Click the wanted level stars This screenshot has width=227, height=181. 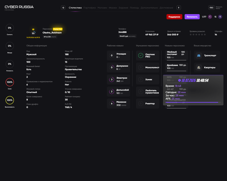click(198, 35)
